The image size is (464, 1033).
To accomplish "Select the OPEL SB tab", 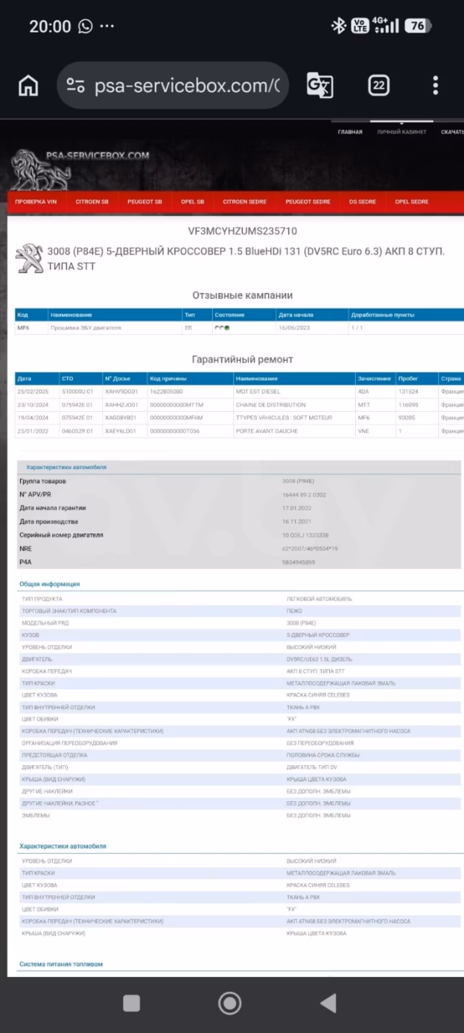I will [x=192, y=201].
